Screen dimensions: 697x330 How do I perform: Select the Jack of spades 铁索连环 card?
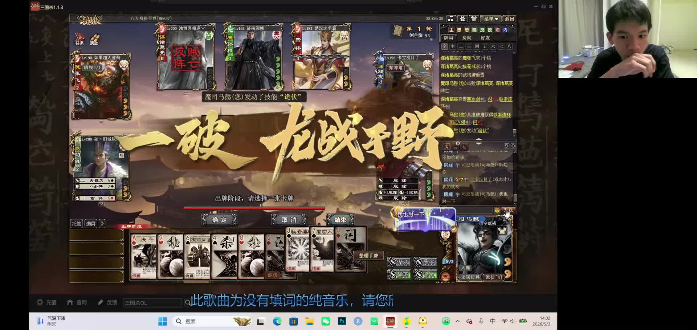(x=297, y=249)
